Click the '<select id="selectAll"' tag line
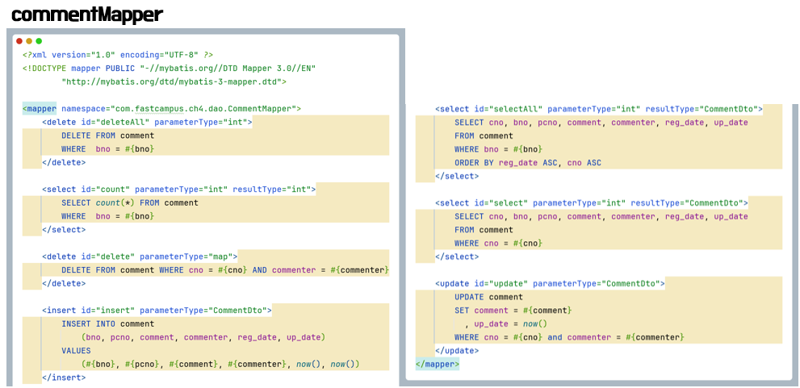 click(x=599, y=109)
